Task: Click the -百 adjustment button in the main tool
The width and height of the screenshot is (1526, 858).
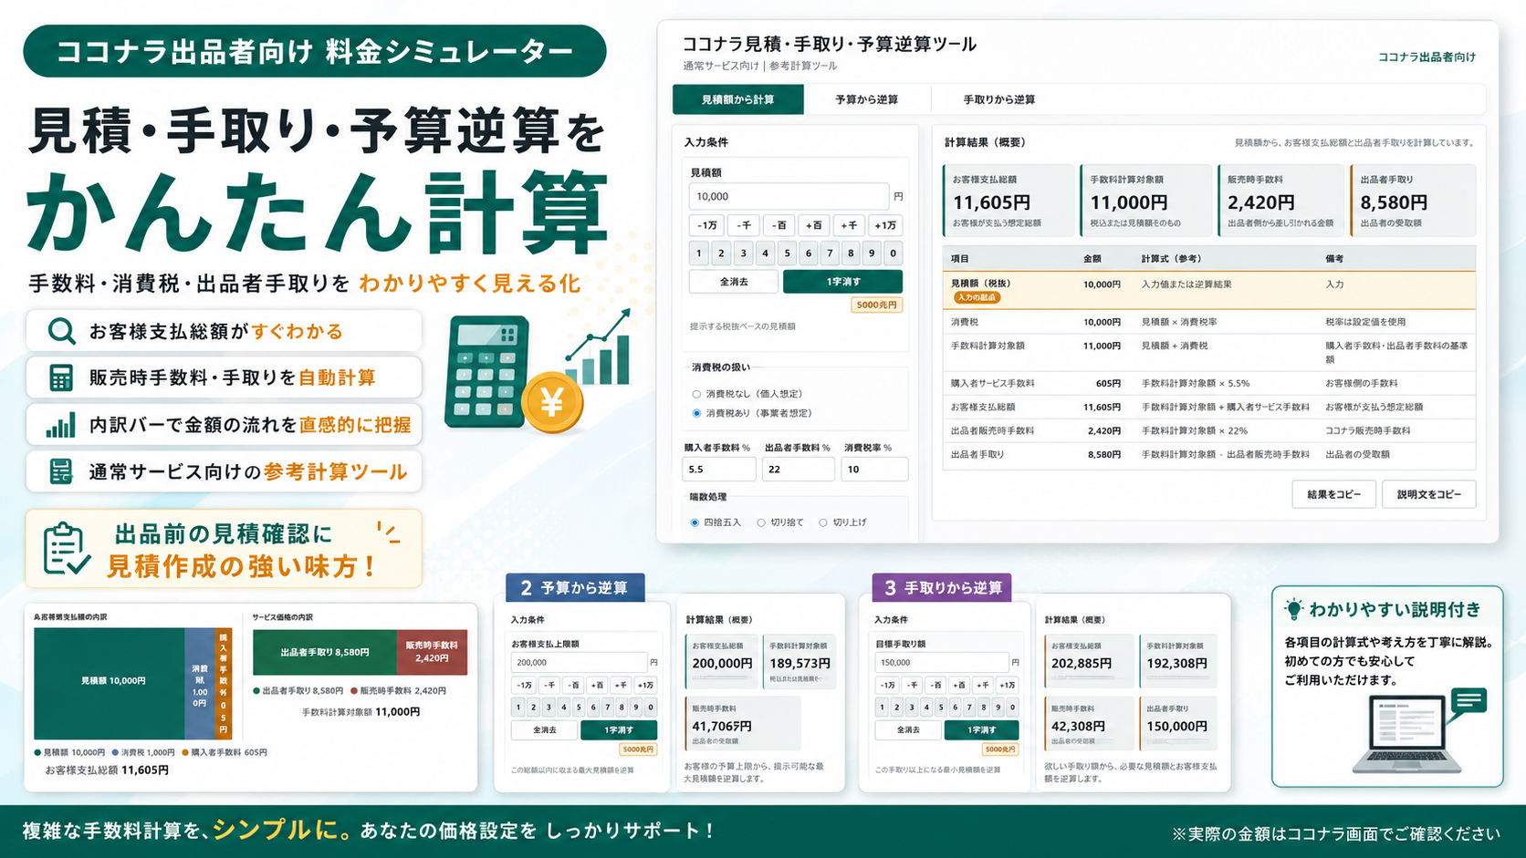Action: coord(779,225)
